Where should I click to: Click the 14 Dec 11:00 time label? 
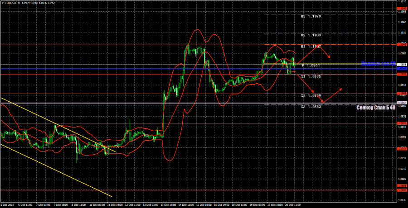pos(186,205)
